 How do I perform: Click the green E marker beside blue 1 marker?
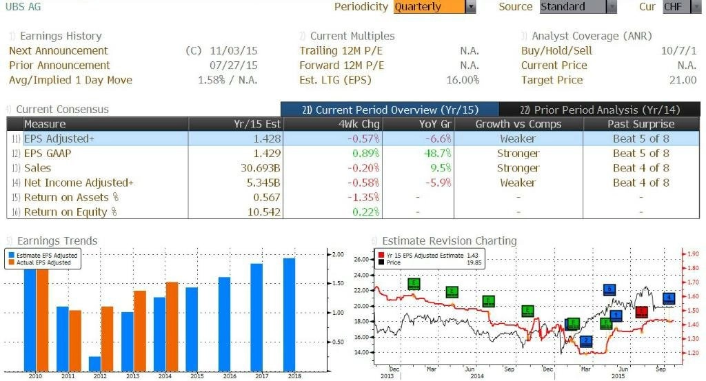pos(606,323)
